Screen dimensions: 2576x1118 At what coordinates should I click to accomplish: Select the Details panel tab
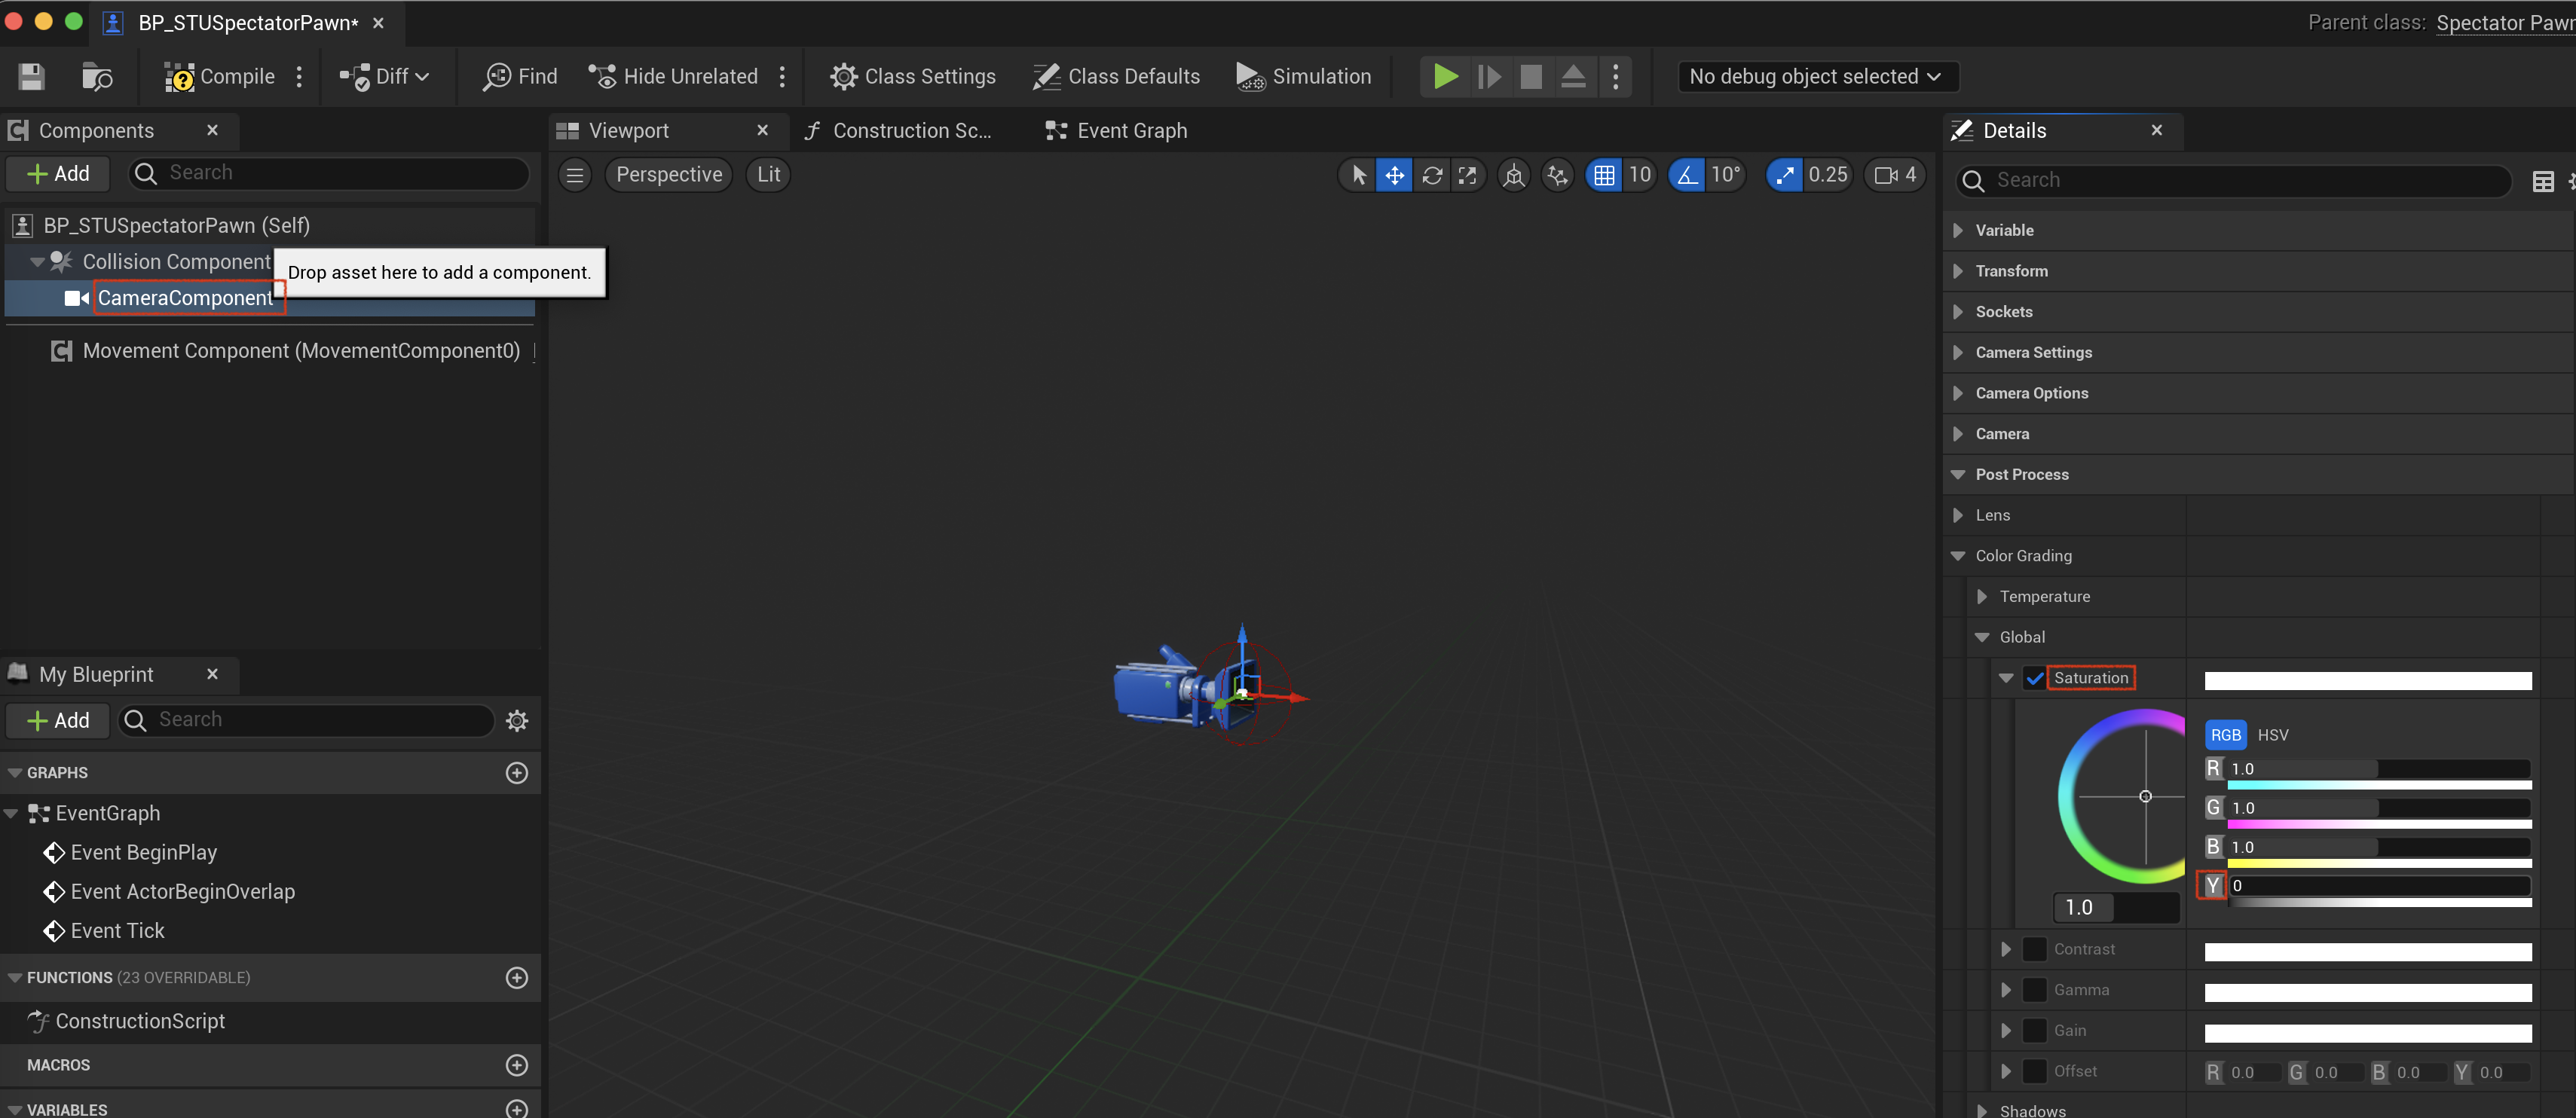coord(2014,130)
